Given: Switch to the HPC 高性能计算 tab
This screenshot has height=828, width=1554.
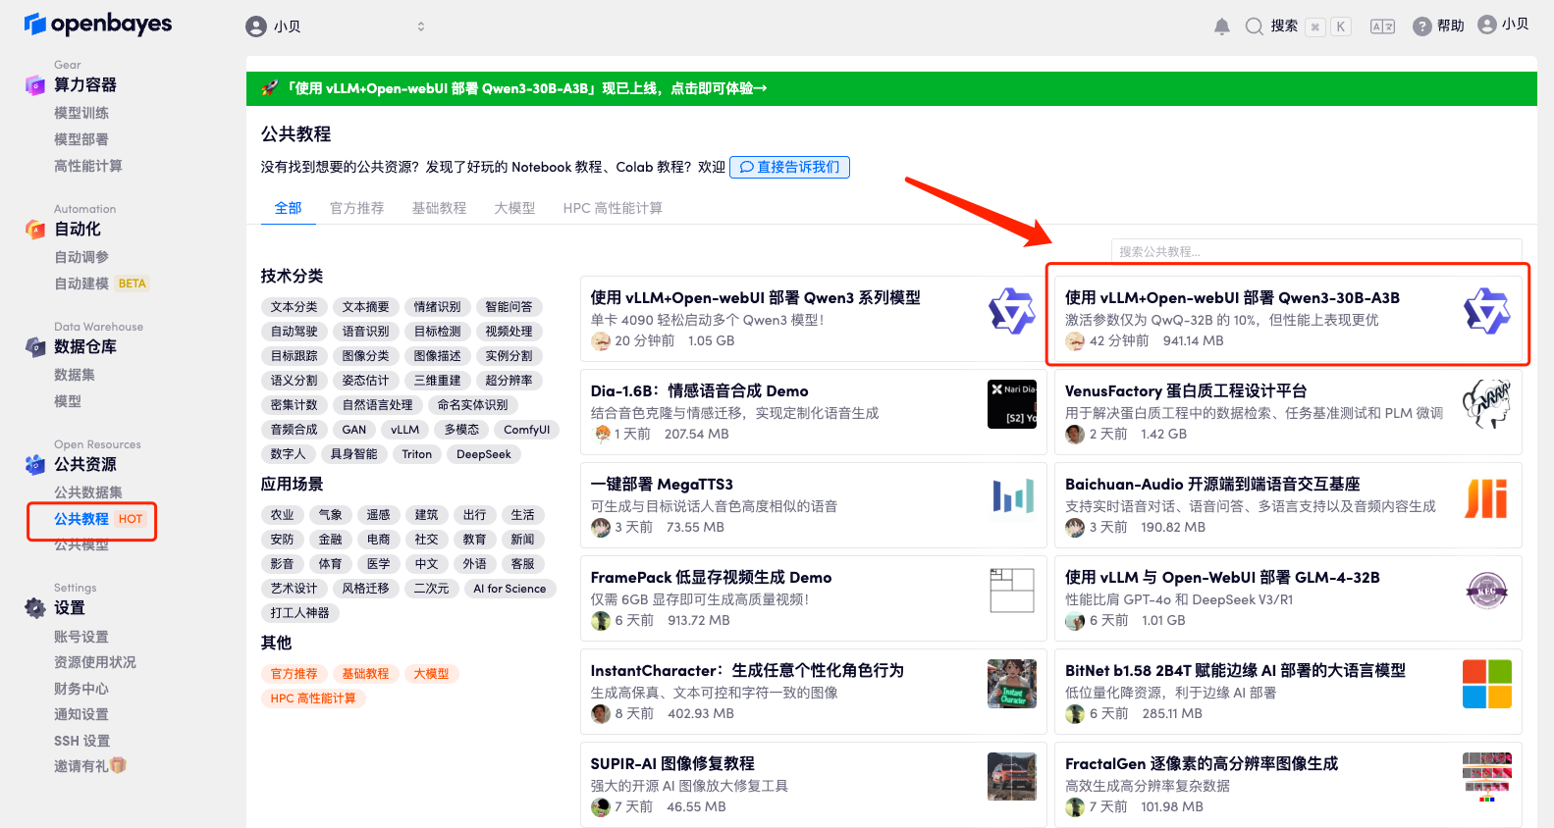Looking at the screenshot, I should click(613, 208).
